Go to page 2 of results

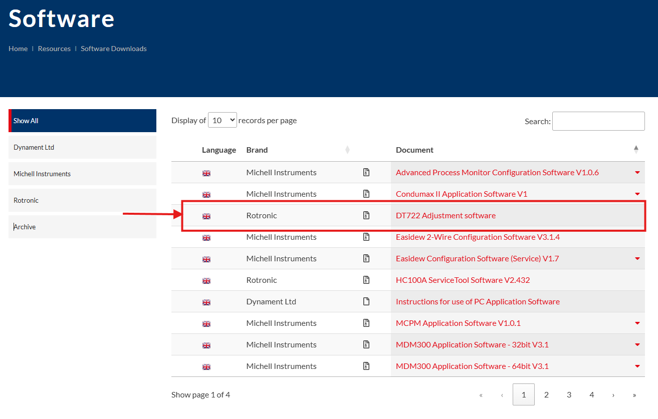[x=546, y=394]
